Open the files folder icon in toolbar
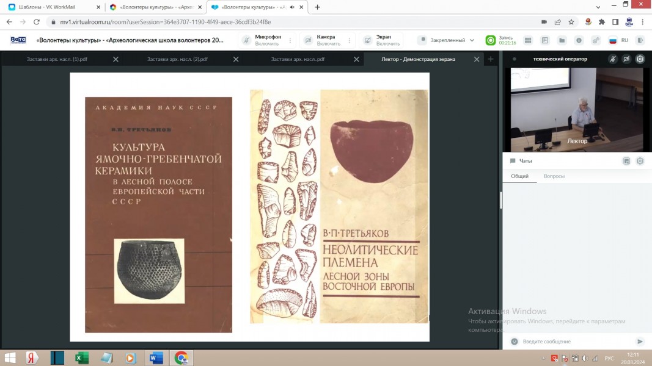The width and height of the screenshot is (652, 366). coord(562,40)
